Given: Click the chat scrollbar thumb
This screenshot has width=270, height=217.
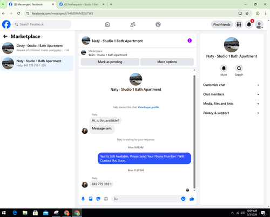Looking at the screenshot, I should [194, 132].
